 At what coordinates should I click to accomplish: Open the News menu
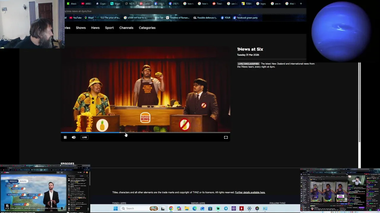(95, 28)
